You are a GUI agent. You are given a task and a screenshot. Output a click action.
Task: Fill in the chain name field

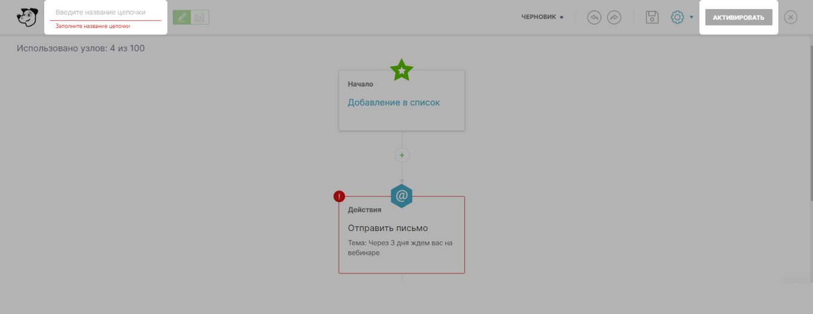click(106, 13)
